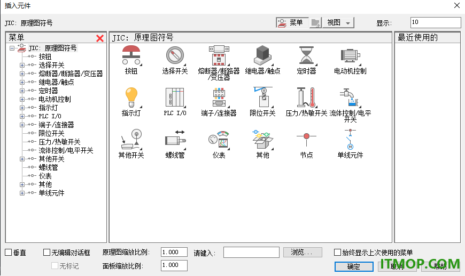The height and width of the screenshot is (276, 465).
Task: Close the 菜单 panel with red X
Action: [100, 38]
